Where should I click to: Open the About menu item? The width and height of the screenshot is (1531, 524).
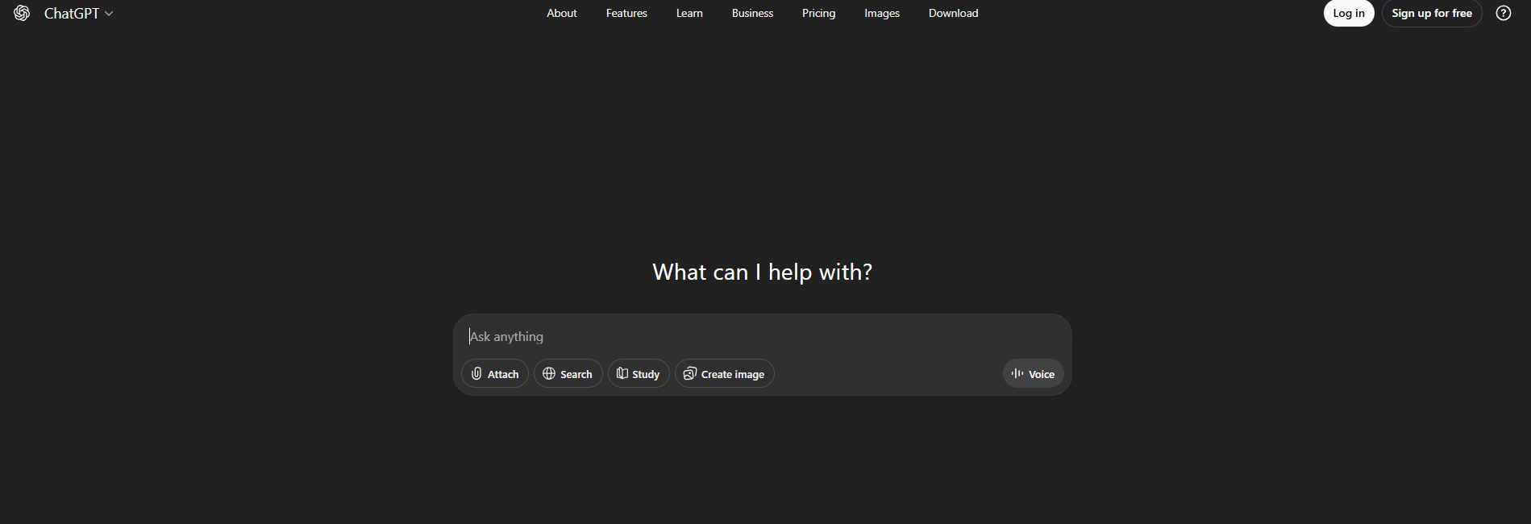coord(562,13)
